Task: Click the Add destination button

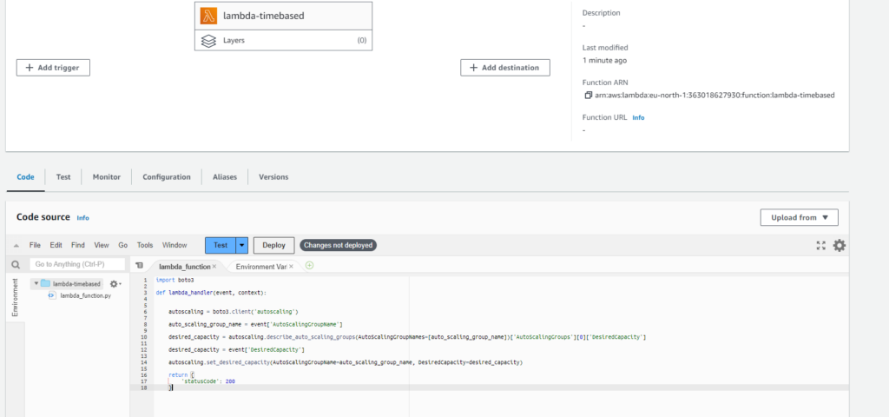Action: [505, 68]
